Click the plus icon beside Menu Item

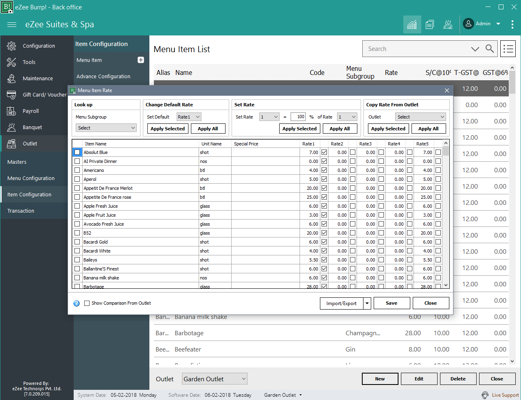click(x=141, y=60)
